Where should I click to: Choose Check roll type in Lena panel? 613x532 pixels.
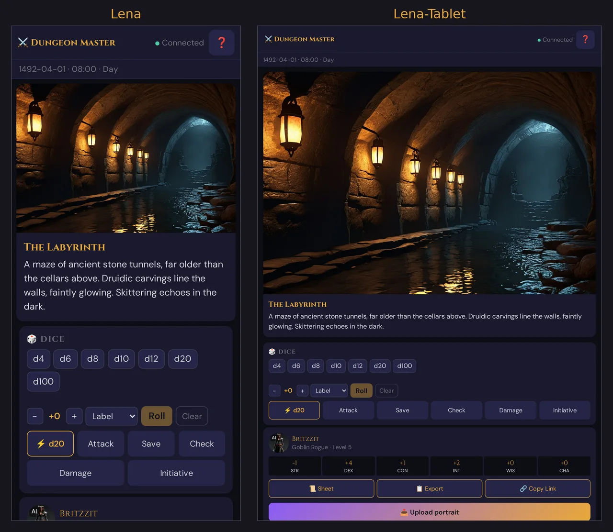pyautogui.click(x=202, y=444)
